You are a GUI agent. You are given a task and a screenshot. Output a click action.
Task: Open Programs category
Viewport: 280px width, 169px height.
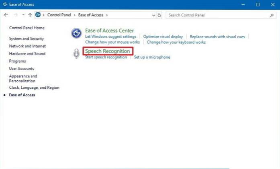pyautogui.click(x=17, y=61)
